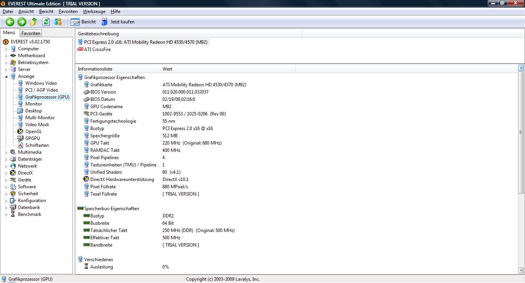Open the Werkzeuge menu

(94, 12)
